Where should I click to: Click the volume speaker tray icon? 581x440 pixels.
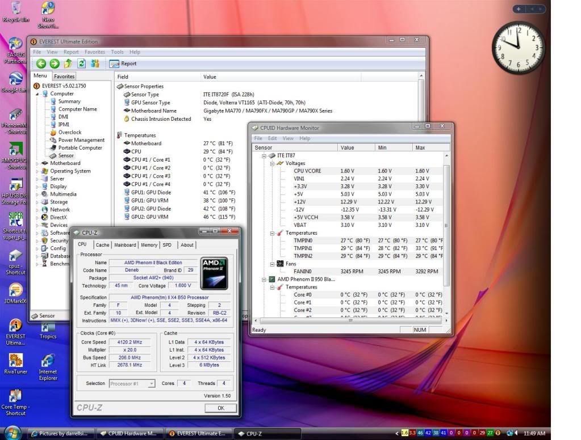[x=516, y=433]
